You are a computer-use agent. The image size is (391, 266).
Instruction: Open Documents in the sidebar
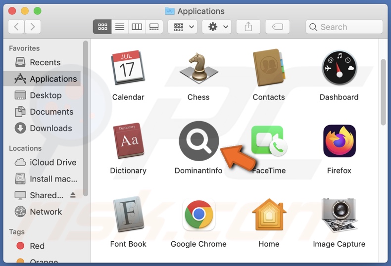click(x=42, y=112)
